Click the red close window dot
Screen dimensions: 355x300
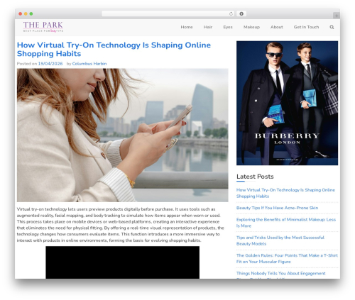21,14
